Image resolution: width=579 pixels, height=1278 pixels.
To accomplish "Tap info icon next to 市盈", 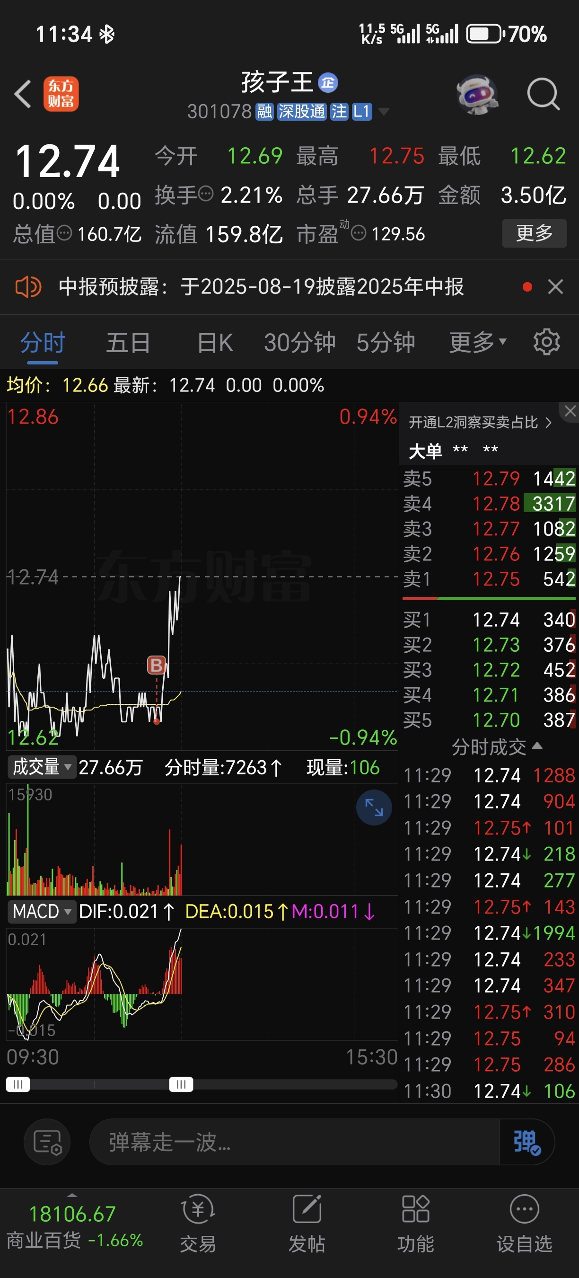I will 359,232.
